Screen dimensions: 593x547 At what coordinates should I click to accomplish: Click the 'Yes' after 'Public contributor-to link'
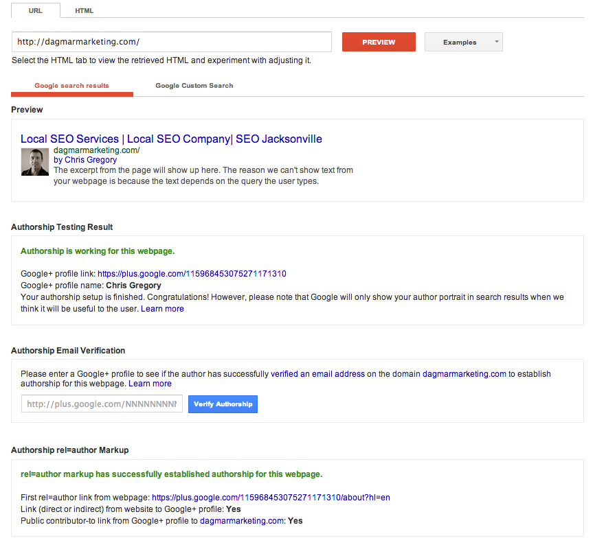(295, 521)
